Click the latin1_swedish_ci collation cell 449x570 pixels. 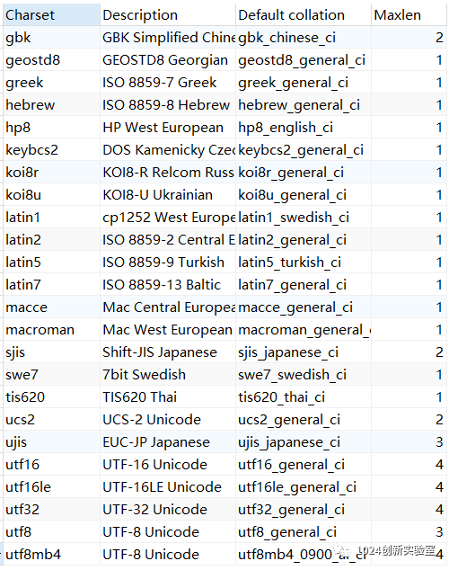(x=304, y=218)
